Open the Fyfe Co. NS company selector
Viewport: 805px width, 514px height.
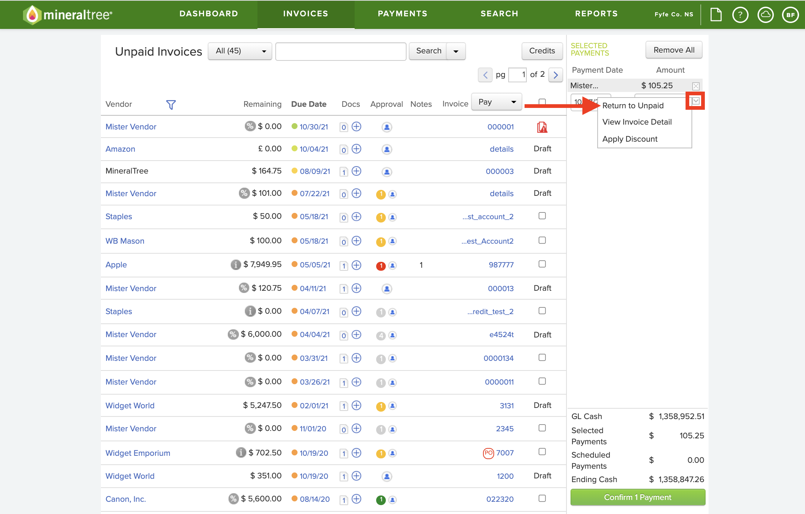[674, 14]
